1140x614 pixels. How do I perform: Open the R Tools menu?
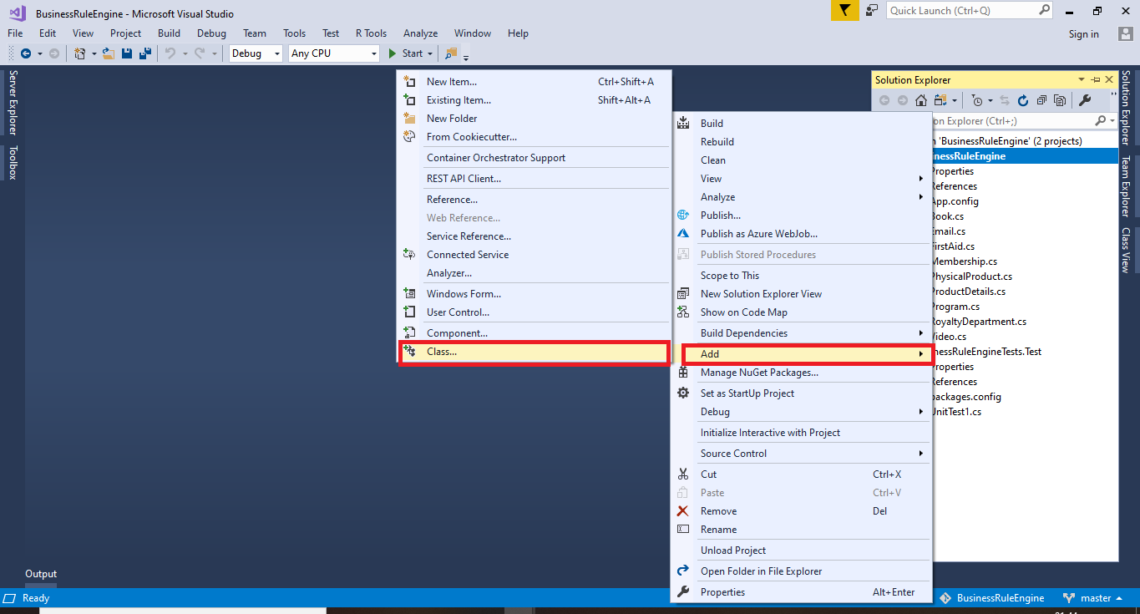[x=371, y=33]
